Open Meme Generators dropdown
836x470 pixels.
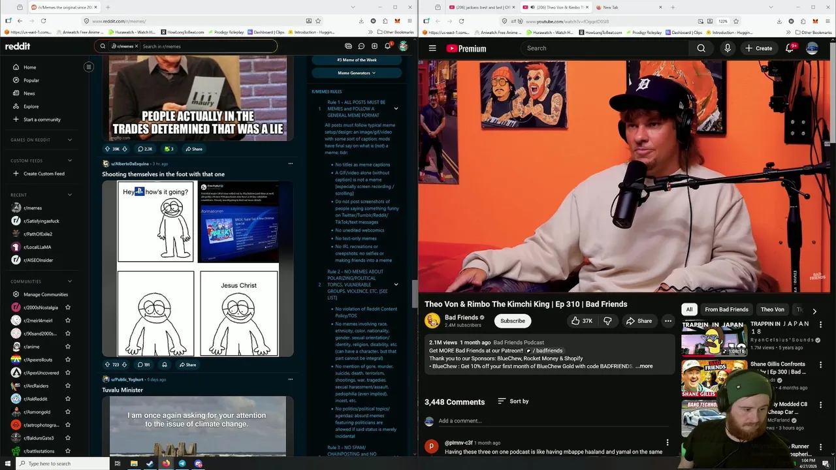click(357, 73)
